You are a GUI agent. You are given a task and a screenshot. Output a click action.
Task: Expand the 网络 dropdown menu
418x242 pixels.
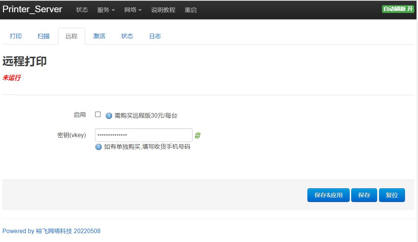click(x=133, y=10)
